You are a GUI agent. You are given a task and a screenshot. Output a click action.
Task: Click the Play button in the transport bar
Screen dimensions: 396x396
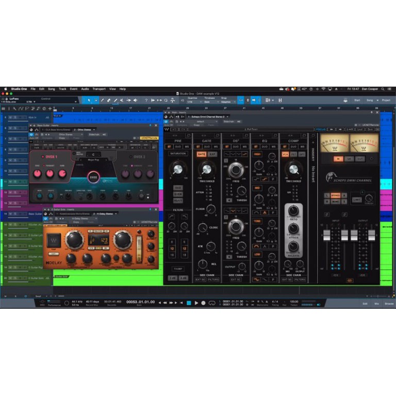pos(196,303)
